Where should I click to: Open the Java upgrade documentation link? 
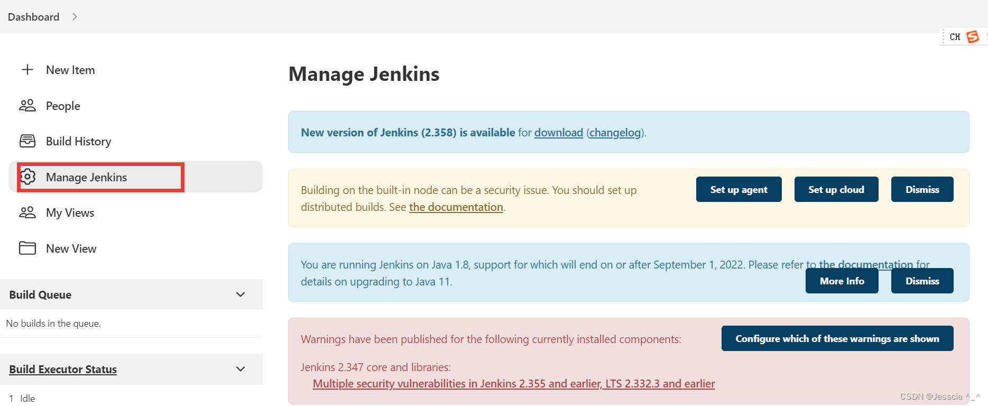click(x=866, y=264)
